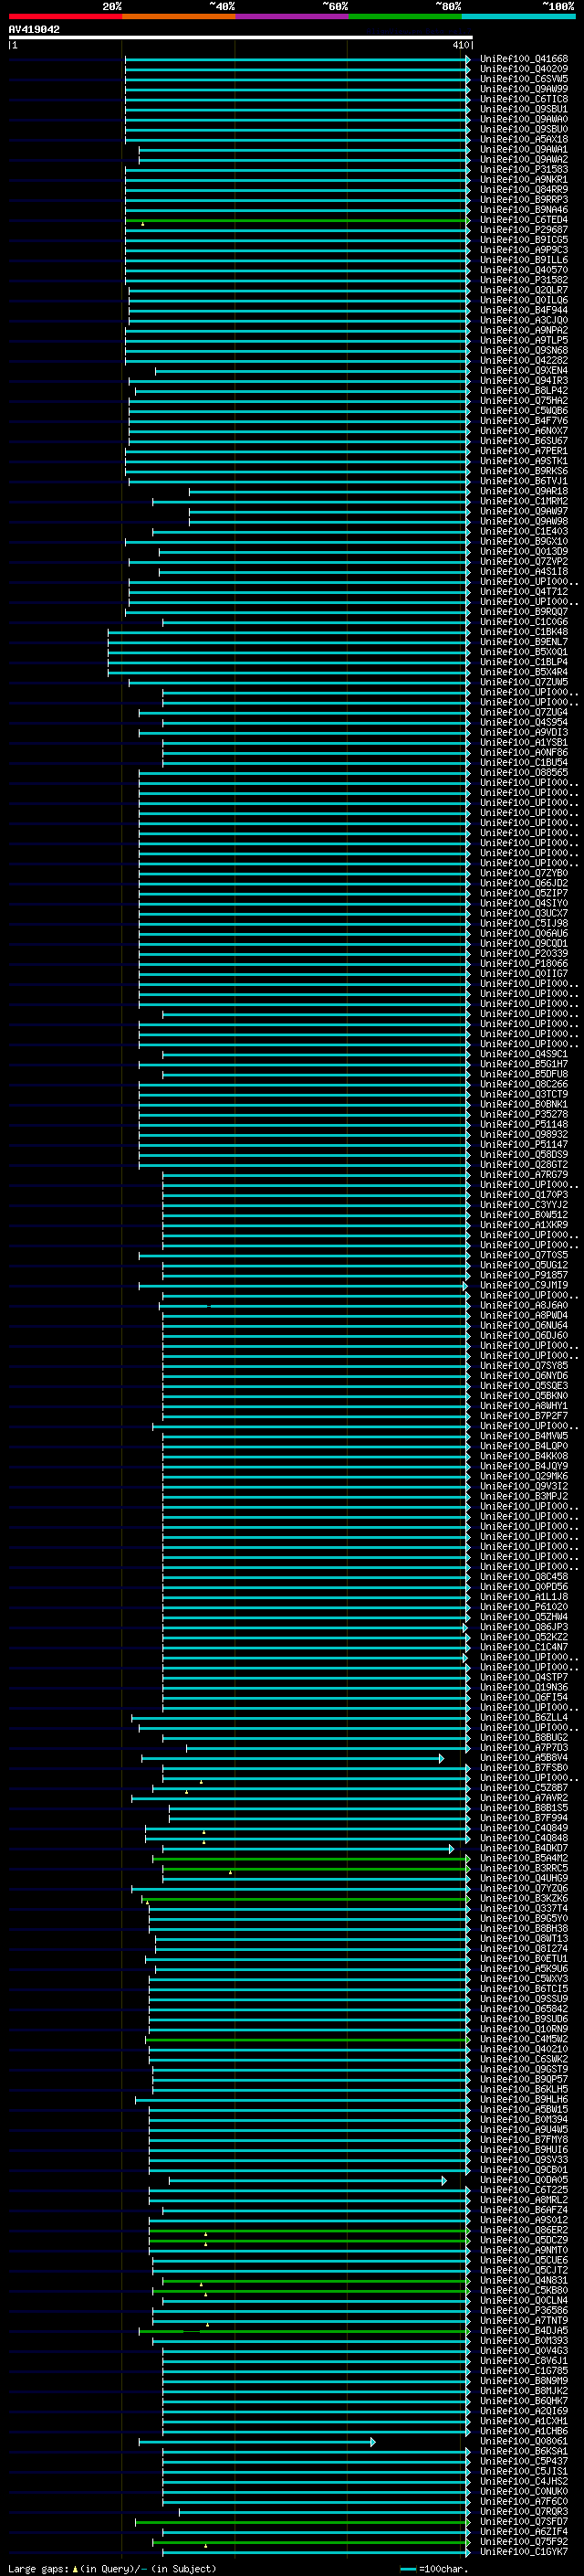Select the UniRef100_B4DKD7 label
Image resolution: width=584 pixels, height=2576 pixels.
click(524, 1848)
